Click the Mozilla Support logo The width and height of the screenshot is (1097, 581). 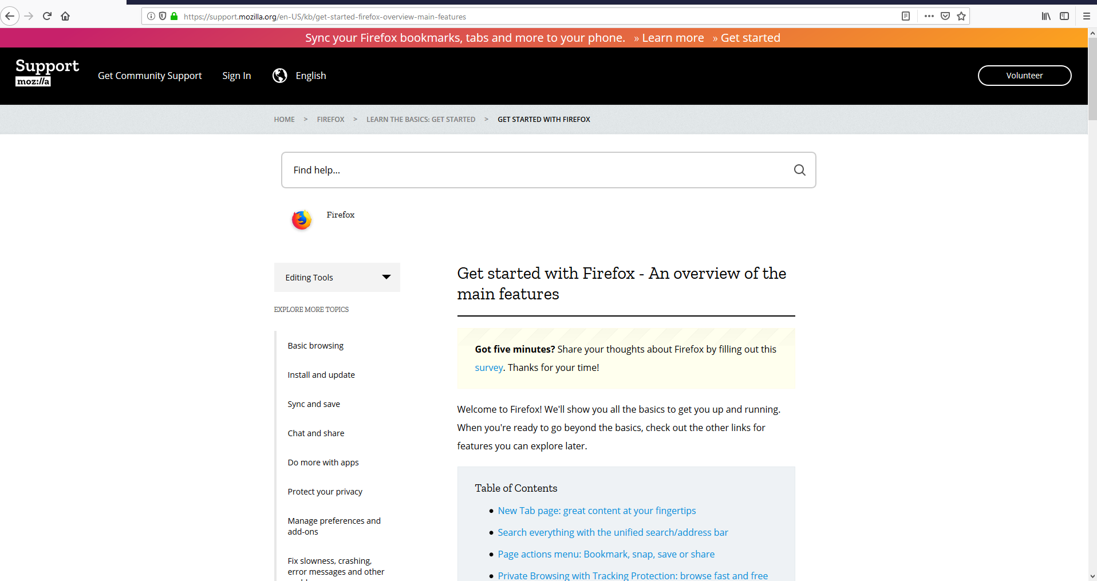(x=47, y=73)
